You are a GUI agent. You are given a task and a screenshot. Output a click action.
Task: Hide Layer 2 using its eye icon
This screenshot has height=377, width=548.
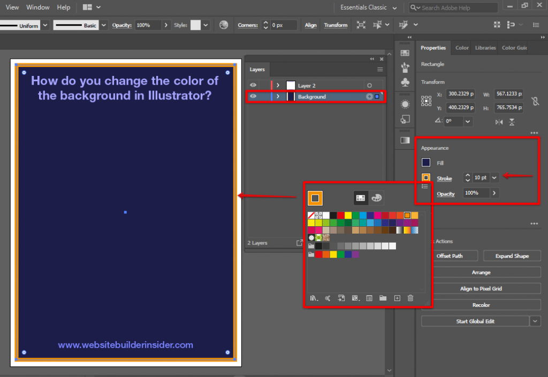(x=253, y=86)
